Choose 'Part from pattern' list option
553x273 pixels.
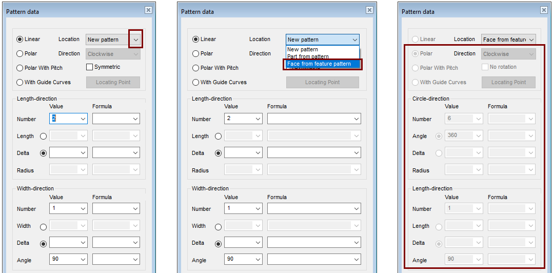308,56
